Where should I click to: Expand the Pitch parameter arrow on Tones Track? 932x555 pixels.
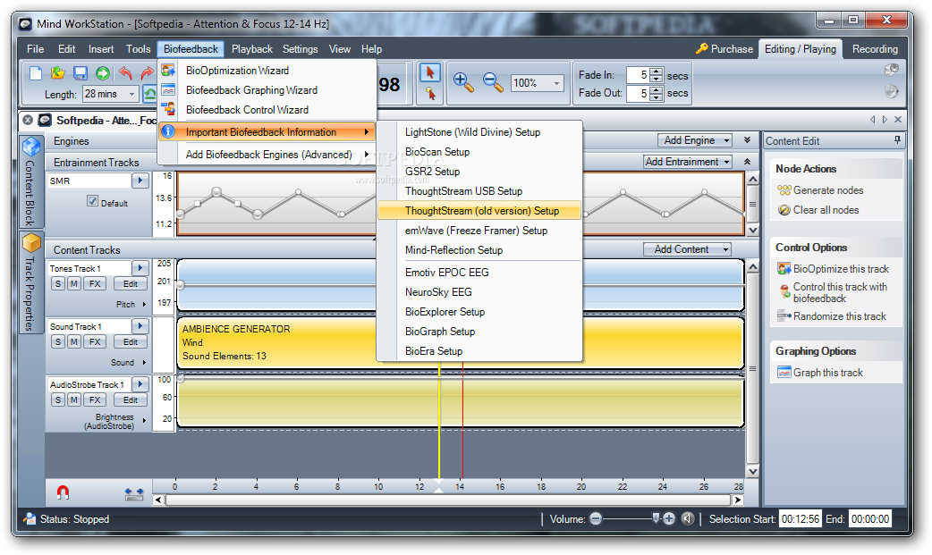pos(144,304)
